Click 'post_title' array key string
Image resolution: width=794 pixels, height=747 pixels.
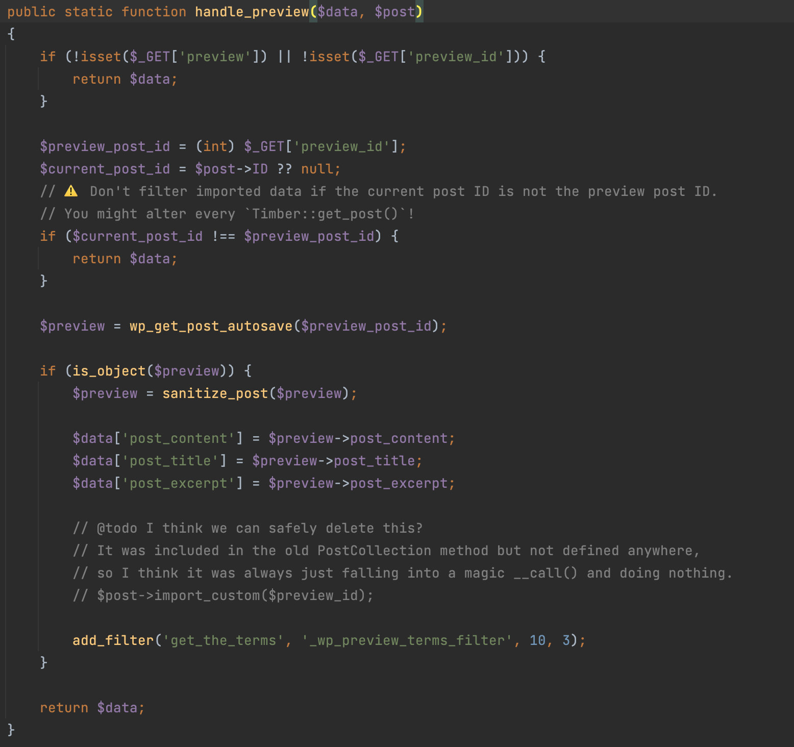tap(170, 461)
